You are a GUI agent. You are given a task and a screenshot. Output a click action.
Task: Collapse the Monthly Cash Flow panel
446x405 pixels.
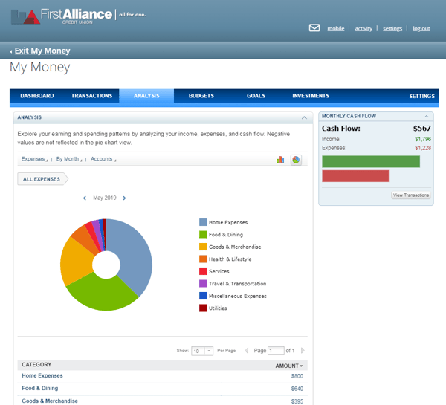427,116
